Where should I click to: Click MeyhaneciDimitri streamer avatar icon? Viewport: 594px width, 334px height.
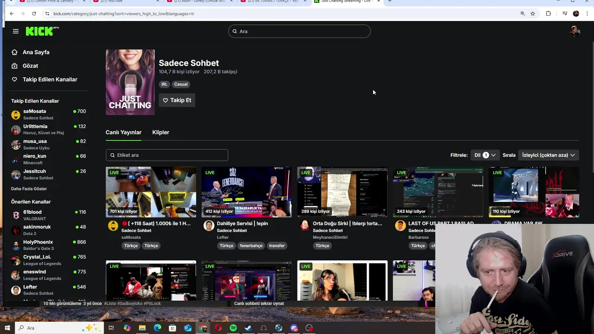(x=304, y=225)
